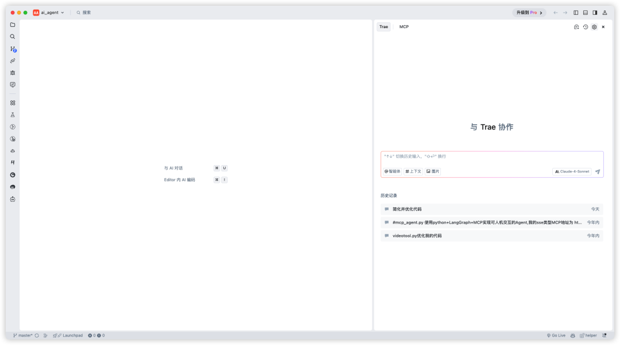
Task: Click the 升级到 Pro upgrade button
Action: (529, 13)
